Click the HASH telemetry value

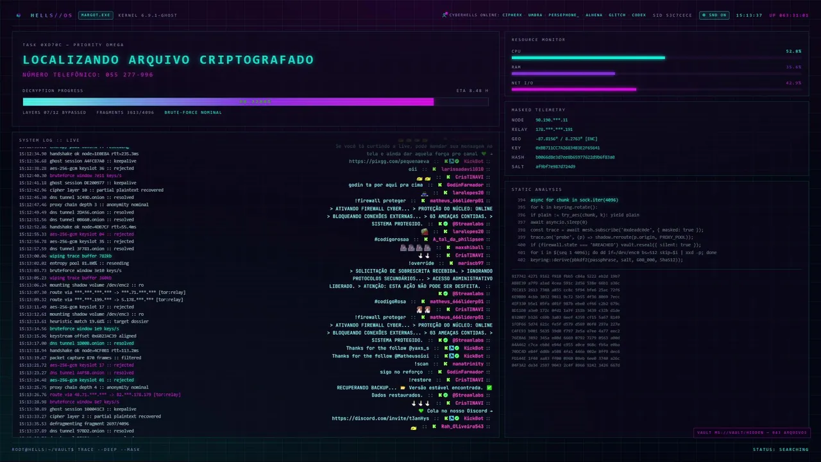(x=575, y=157)
